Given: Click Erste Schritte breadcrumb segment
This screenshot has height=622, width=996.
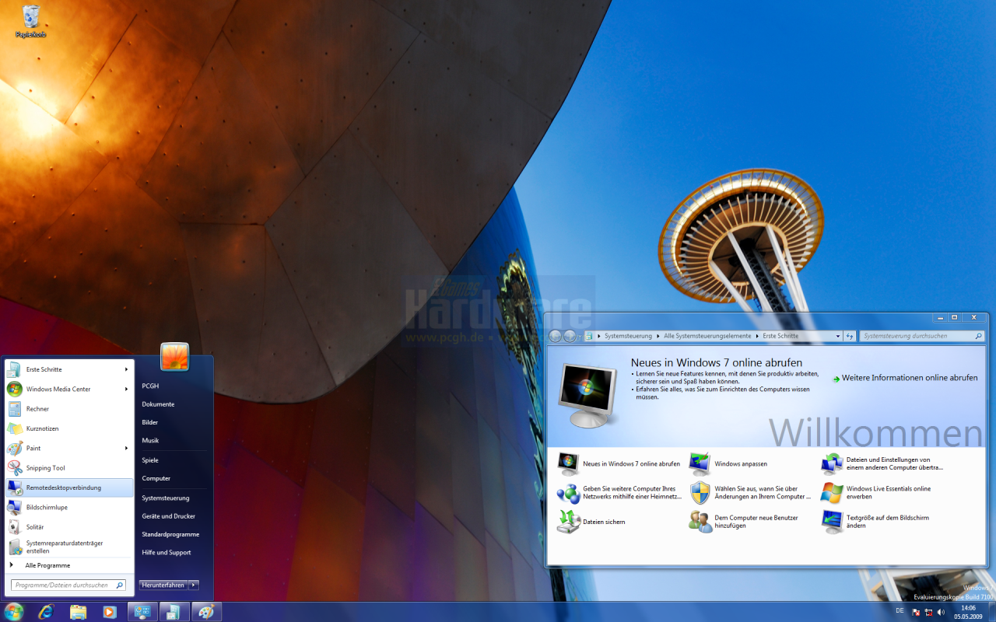Looking at the screenshot, I should pyautogui.click(x=780, y=336).
